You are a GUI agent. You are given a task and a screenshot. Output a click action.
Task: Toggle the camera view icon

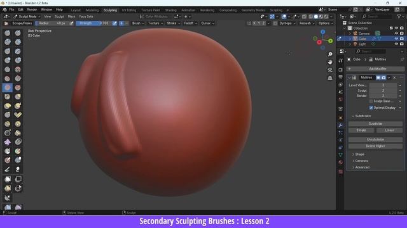coord(330,70)
